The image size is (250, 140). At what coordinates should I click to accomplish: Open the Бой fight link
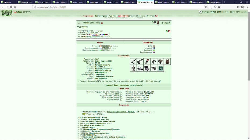(123, 16)
